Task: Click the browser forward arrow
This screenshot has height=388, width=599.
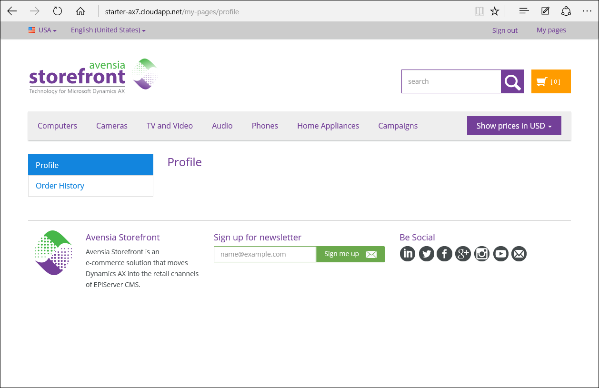Action: pyautogui.click(x=35, y=11)
